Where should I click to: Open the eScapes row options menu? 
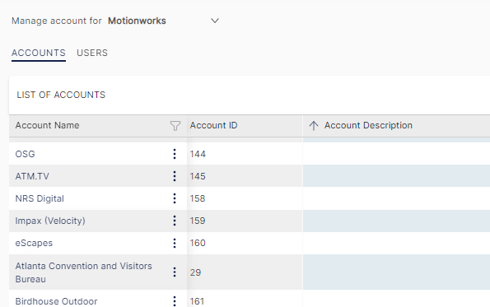point(175,243)
